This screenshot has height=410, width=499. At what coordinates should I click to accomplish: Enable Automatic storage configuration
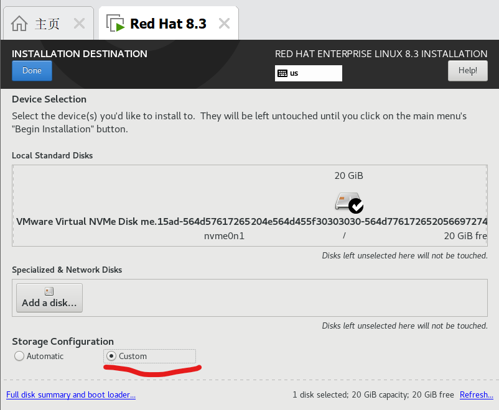point(19,356)
